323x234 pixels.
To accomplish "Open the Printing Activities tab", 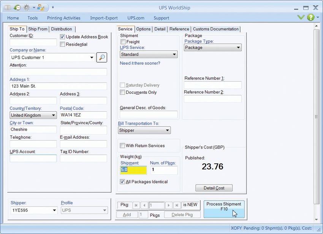I will pyautogui.click(x=64, y=18).
